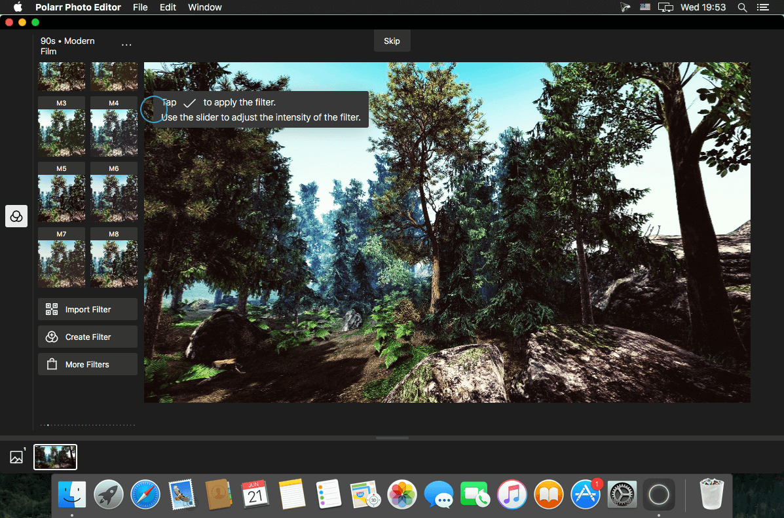Viewport: 784px width, 518px height.
Task: Open App Store from the Dock
Action: [x=586, y=495]
